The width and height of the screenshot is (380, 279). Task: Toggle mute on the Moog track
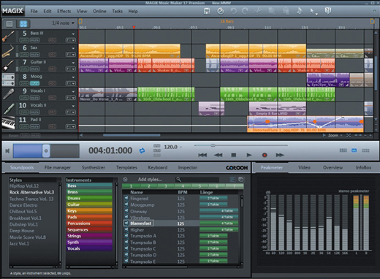tap(35, 83)
